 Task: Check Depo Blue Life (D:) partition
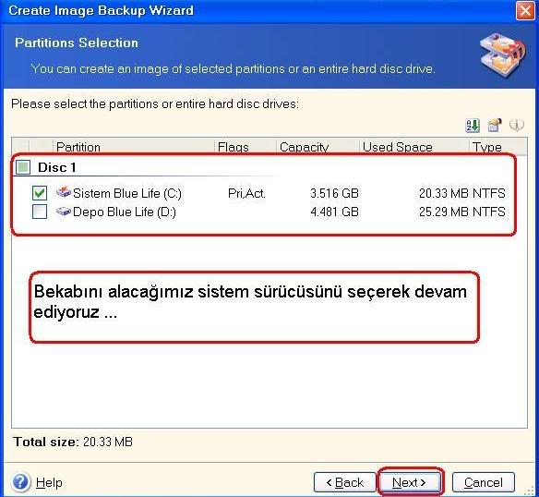coord(40,212)
